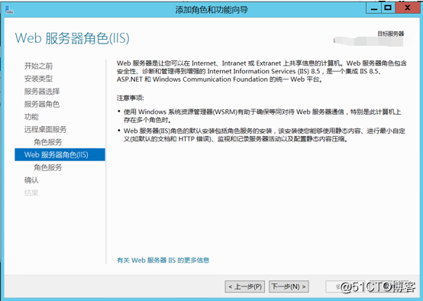
Task: Go to 开始之前 step
Action: tap(38, 66)
